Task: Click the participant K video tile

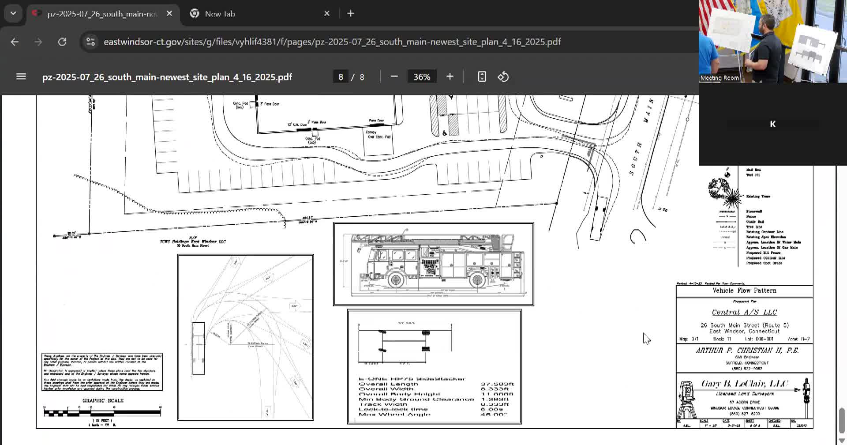Action: [772, 124]
